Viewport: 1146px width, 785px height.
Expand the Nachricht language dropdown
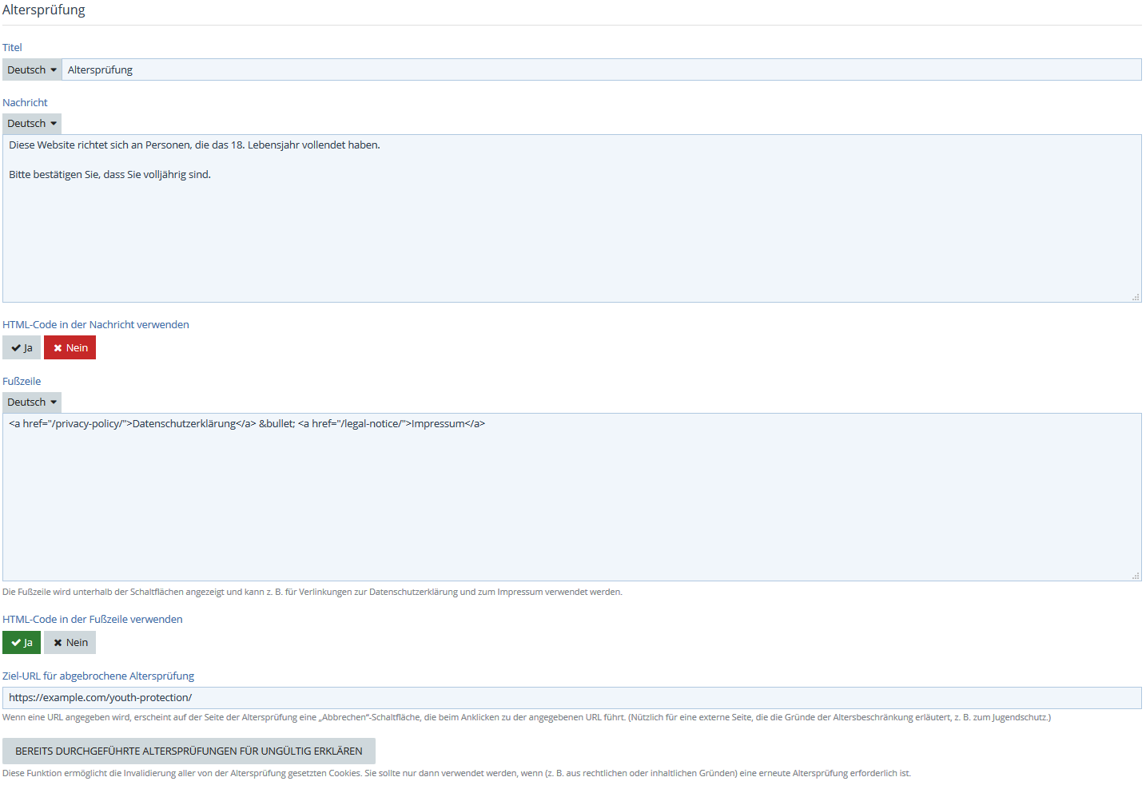pyautogui.click(x=32, y=124)
